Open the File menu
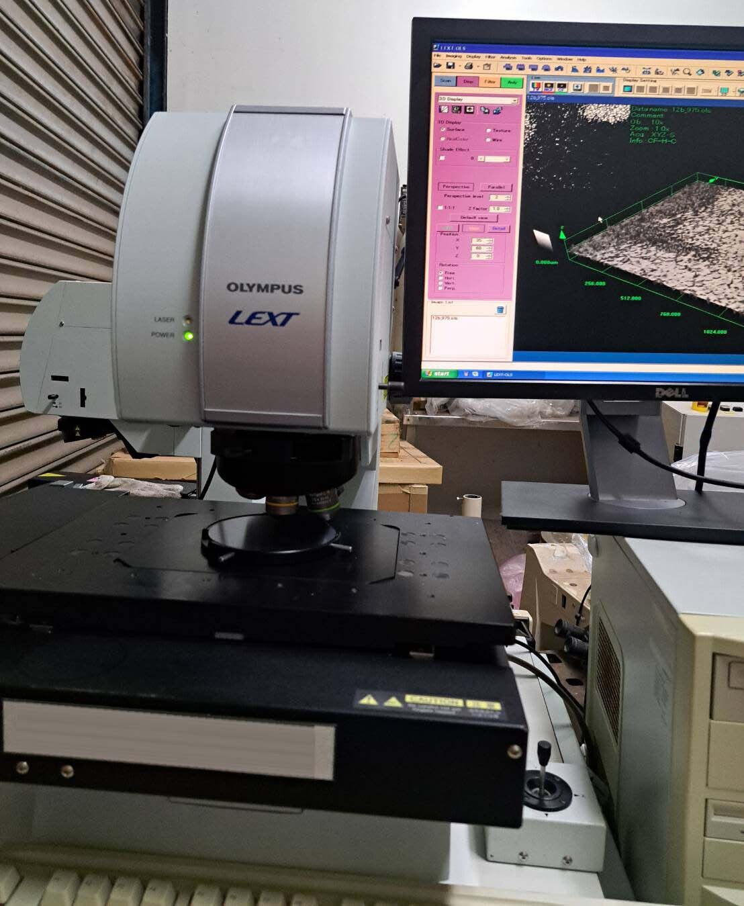The height and width of the screenshot is (906, 744). (x=436, y=56)
